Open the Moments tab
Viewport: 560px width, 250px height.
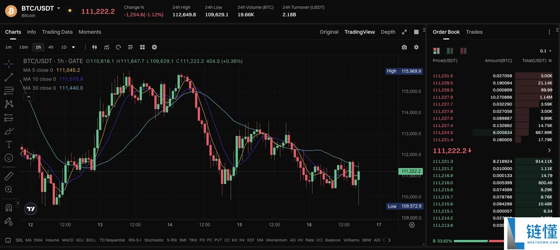click(90, 32)
